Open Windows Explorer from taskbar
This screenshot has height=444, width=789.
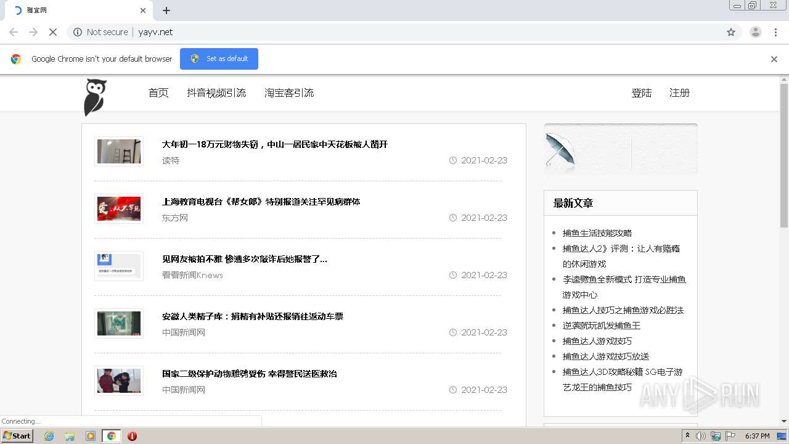tap(70, 436)
